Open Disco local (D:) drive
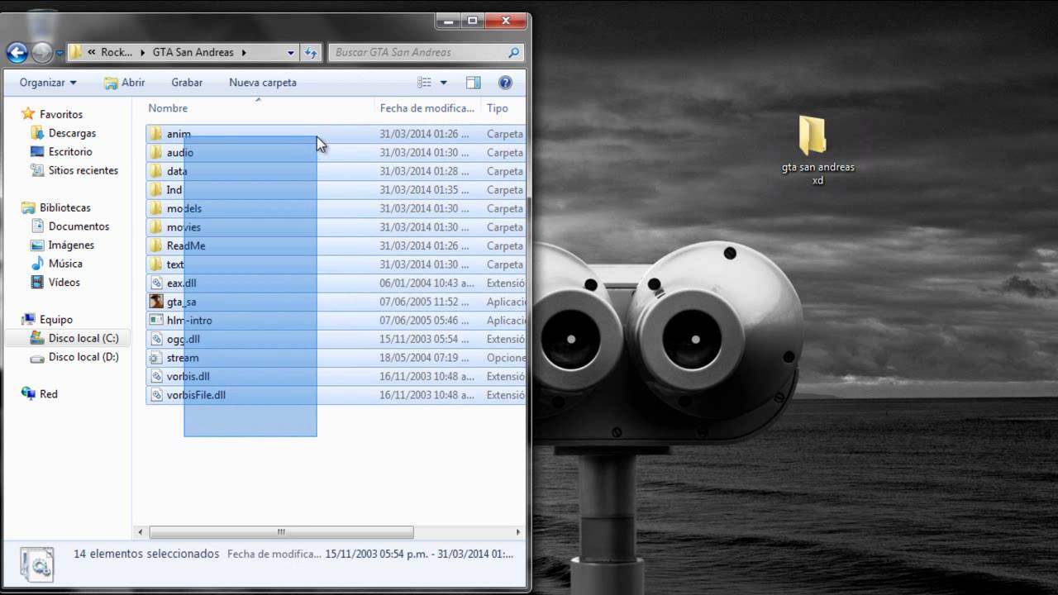This screenshot has width=1058, height=595. (x=83, y=357)
